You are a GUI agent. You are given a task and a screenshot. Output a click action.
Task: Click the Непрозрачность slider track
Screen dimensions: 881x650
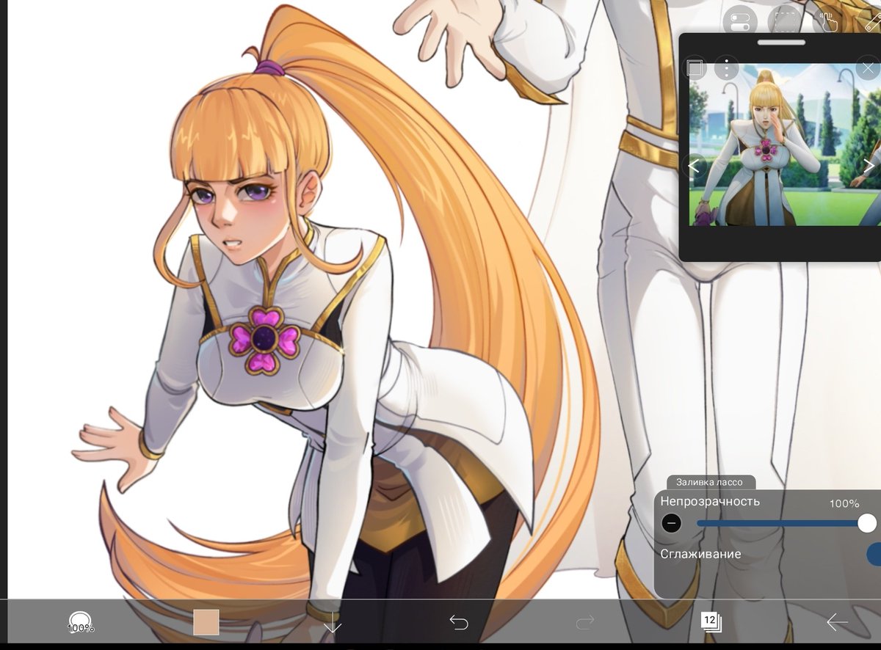(782, 523)
